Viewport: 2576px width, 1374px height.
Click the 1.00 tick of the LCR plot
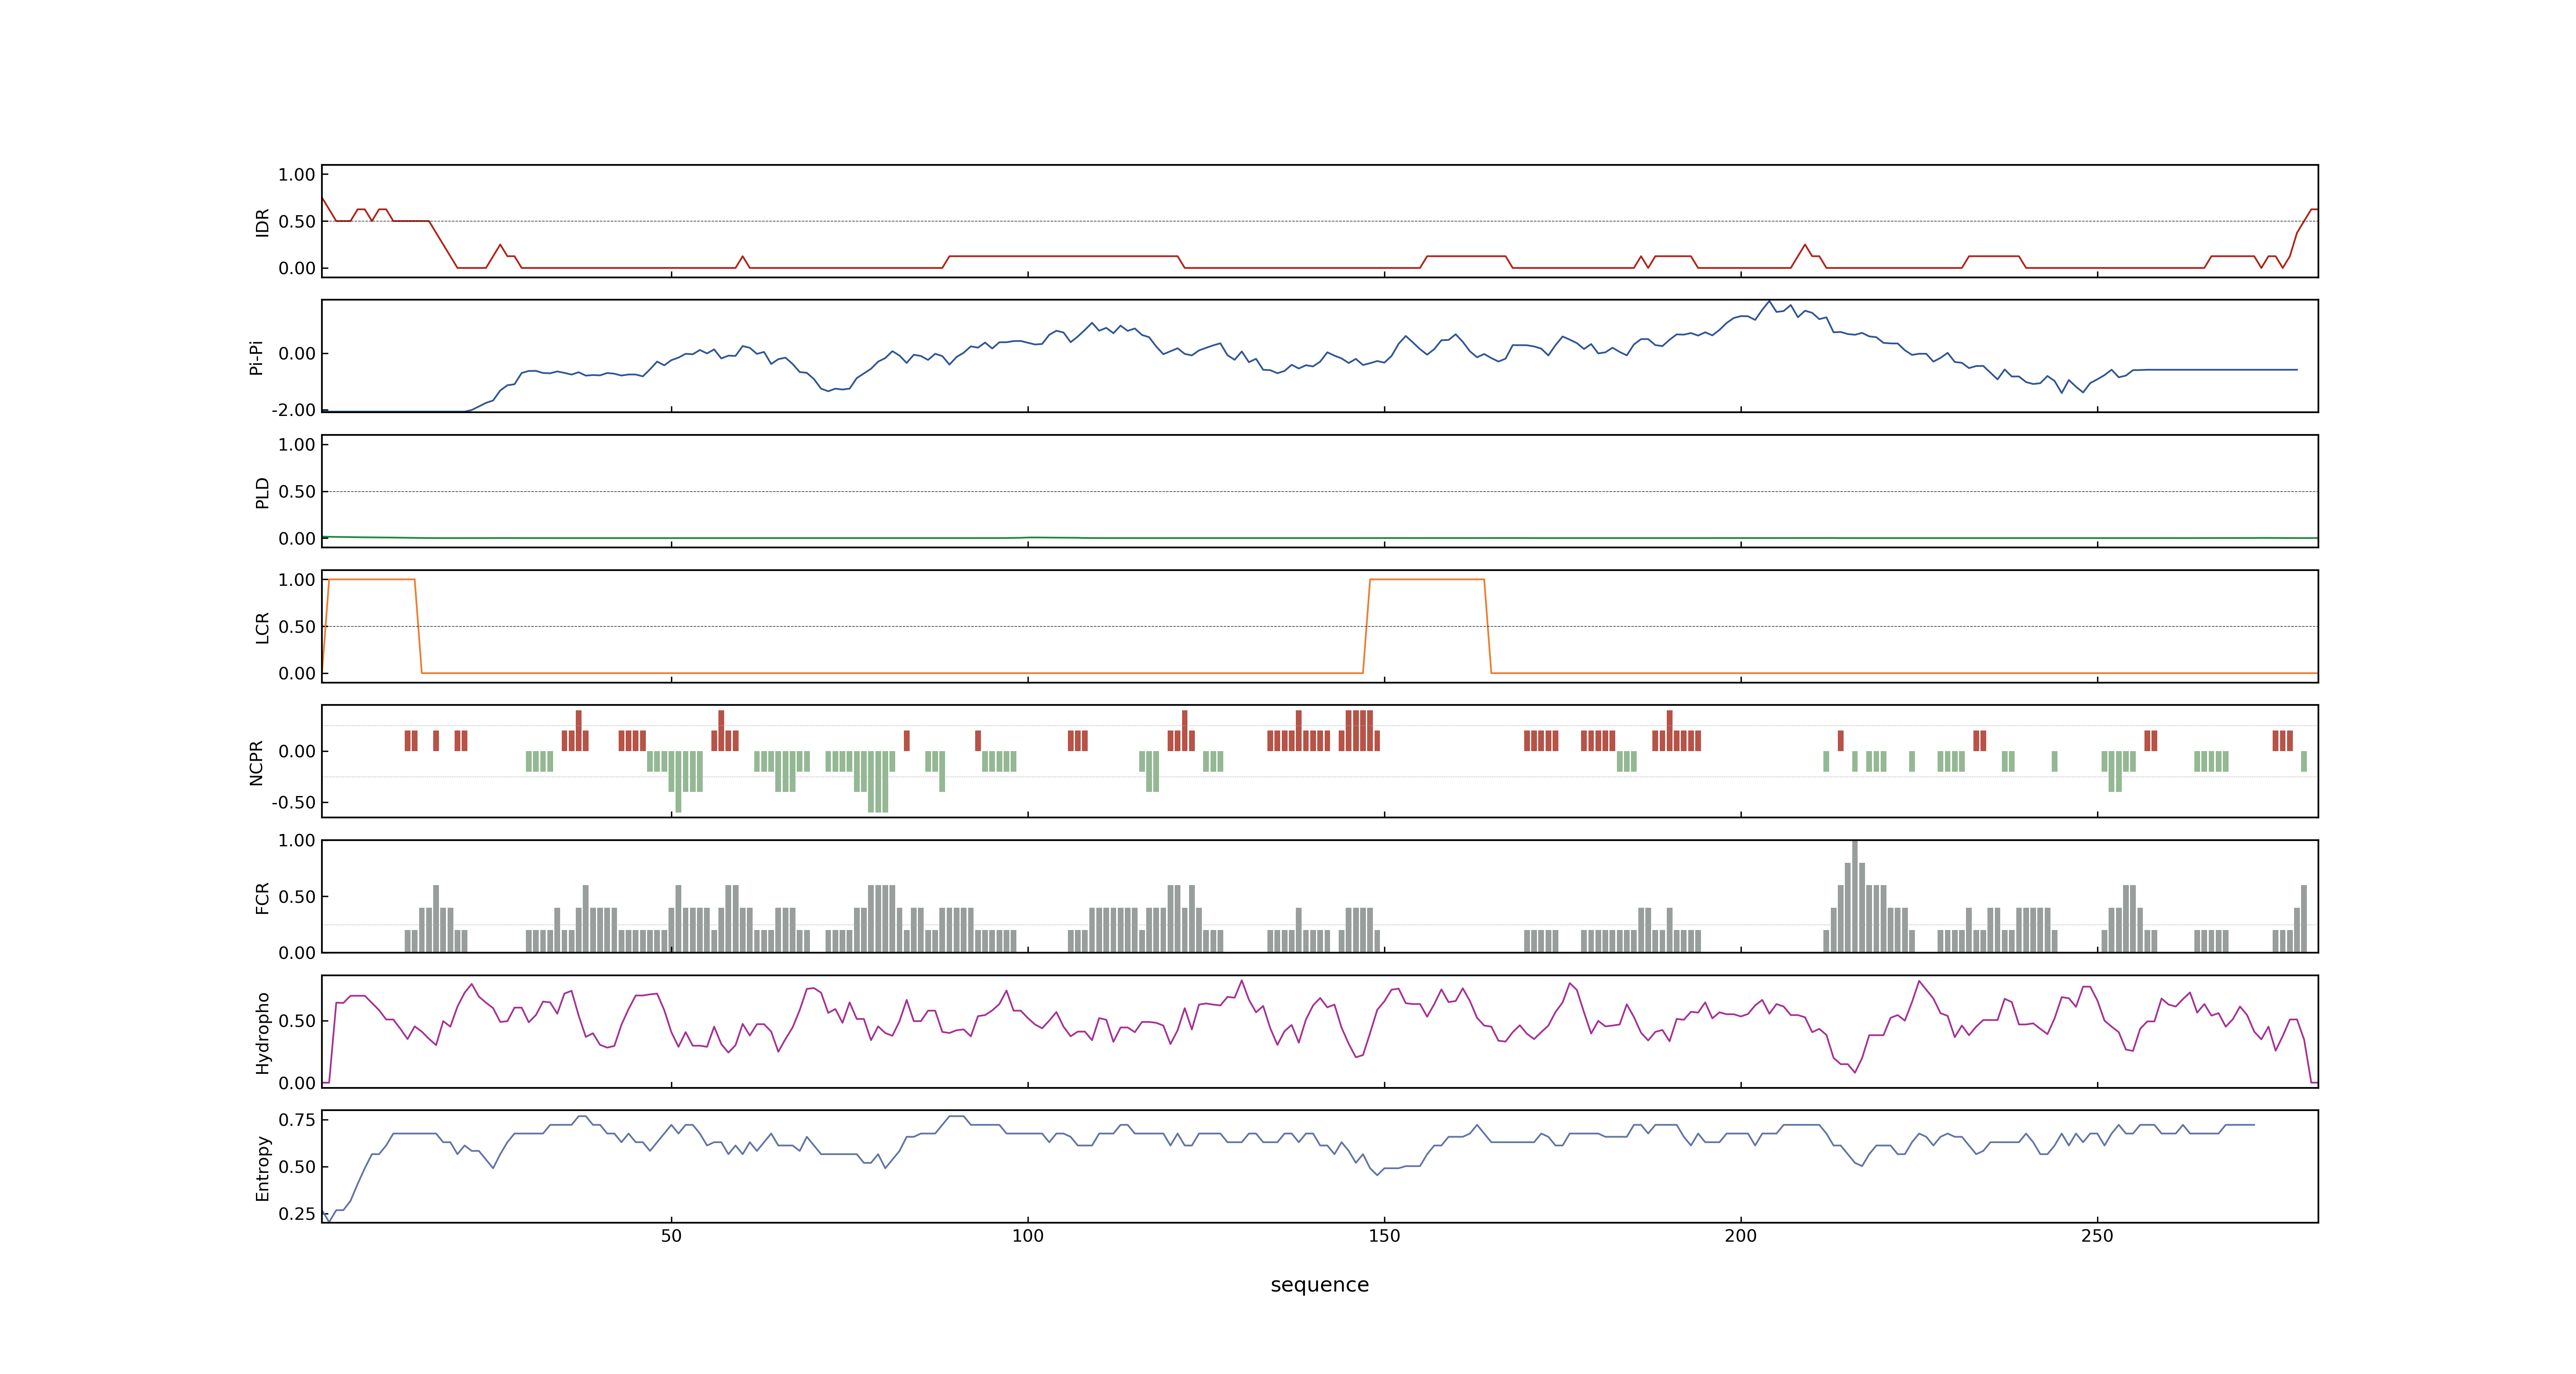(297, 580)
